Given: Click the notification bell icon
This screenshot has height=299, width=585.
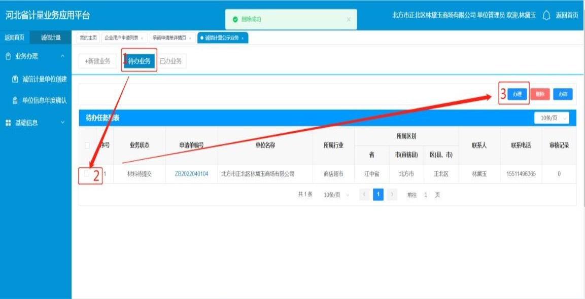Looking at the screenshot, I should pos(546,15).
